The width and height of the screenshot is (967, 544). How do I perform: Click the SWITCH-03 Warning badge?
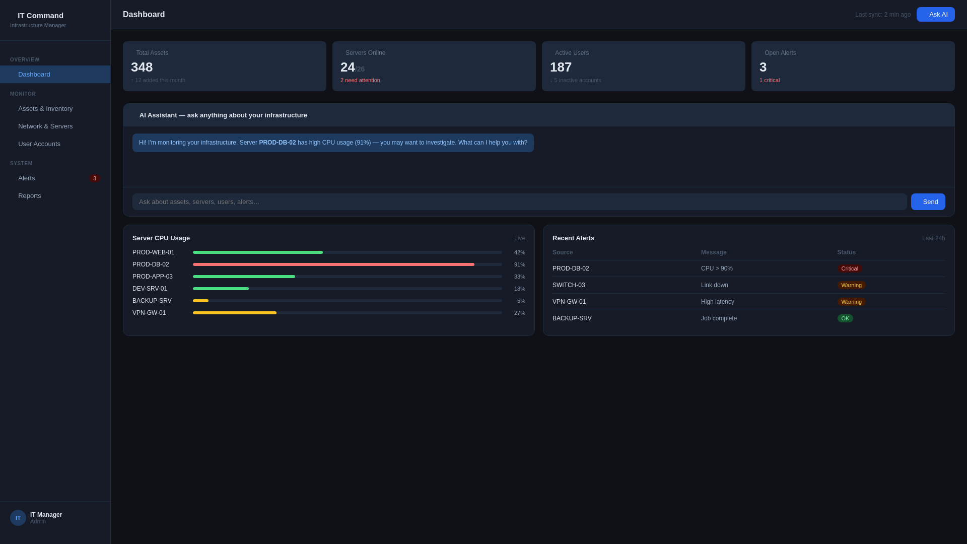pyautogui.click(x=851, y=286)
